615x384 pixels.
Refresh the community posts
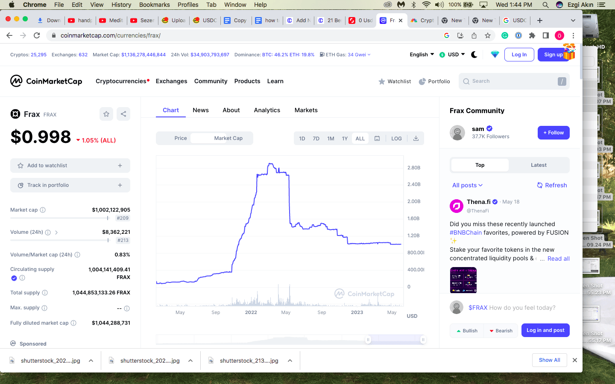pyautogui.click(x=552, y=185)
